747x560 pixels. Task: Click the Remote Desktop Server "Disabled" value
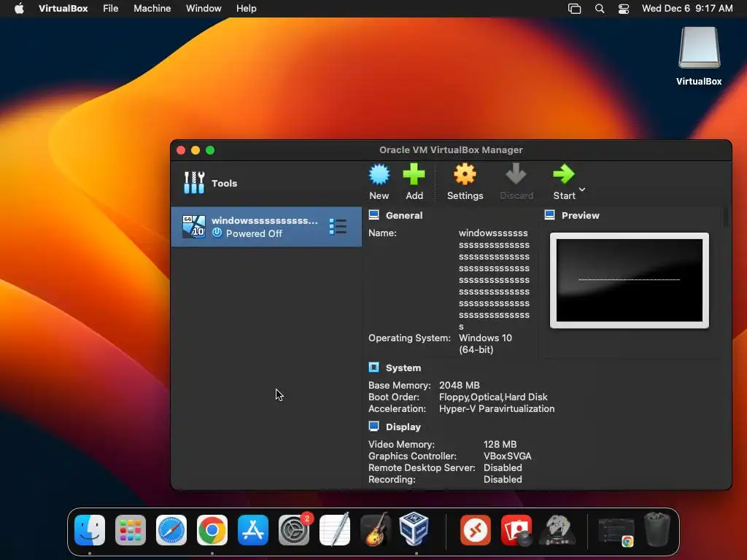(x=503, y=468)
